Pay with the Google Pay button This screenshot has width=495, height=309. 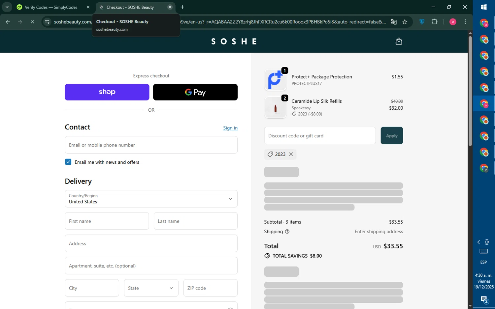pyautogui.click(x=195, y=92)
